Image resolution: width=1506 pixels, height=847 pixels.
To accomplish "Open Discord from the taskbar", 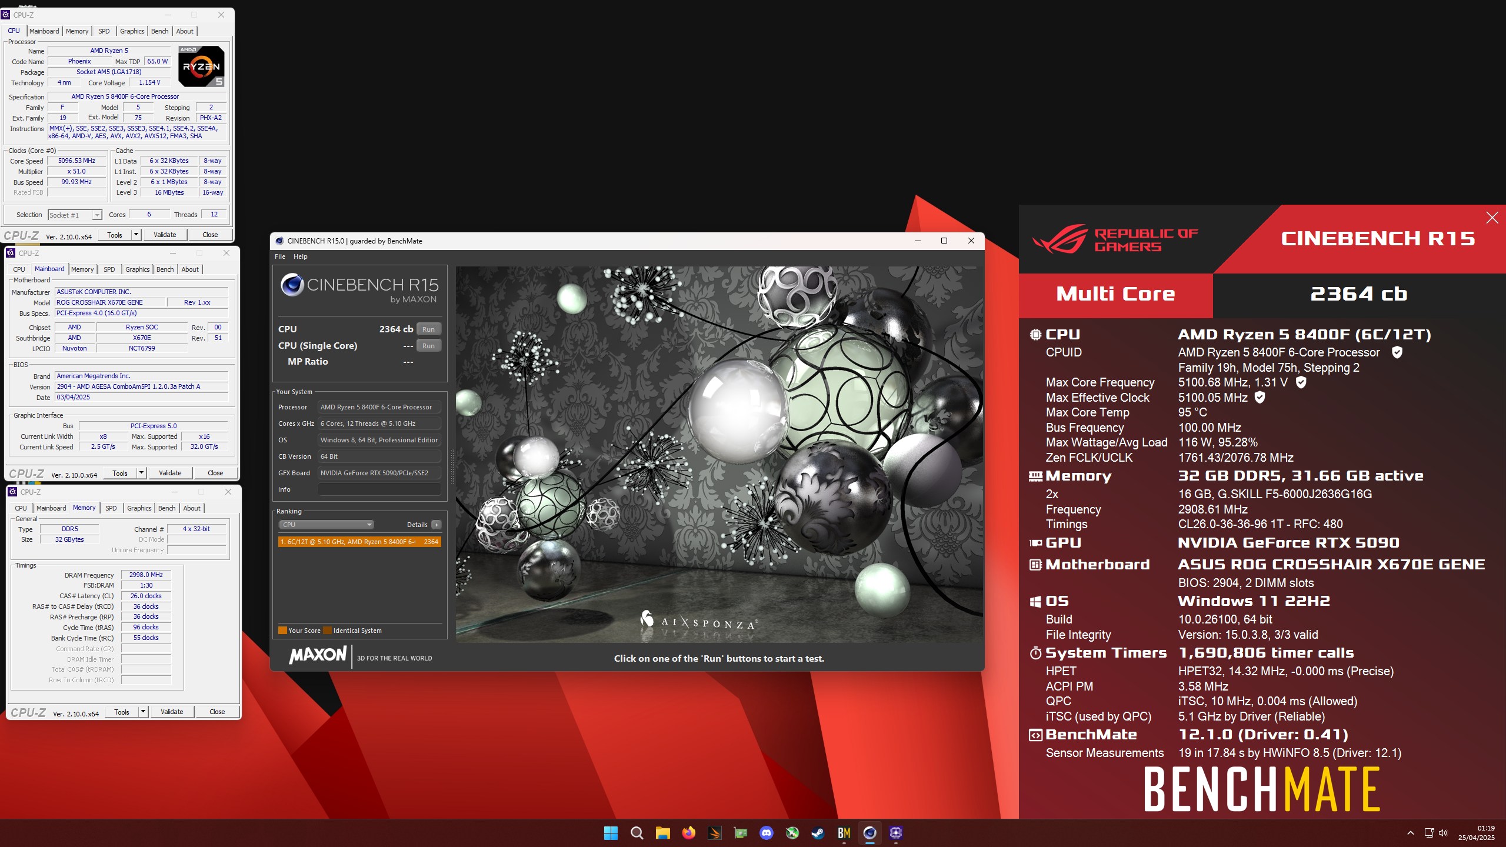I will (x=766, y=833).
